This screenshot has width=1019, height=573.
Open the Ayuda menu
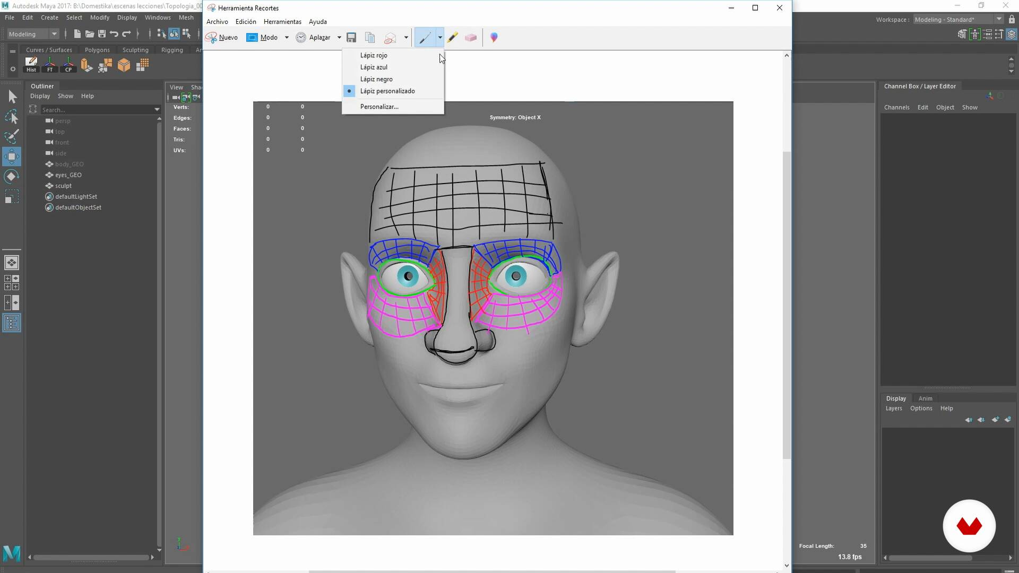(318, 22)
